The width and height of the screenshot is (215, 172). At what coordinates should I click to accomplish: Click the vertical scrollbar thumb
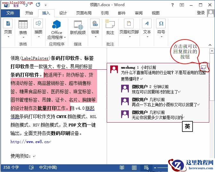212,77
